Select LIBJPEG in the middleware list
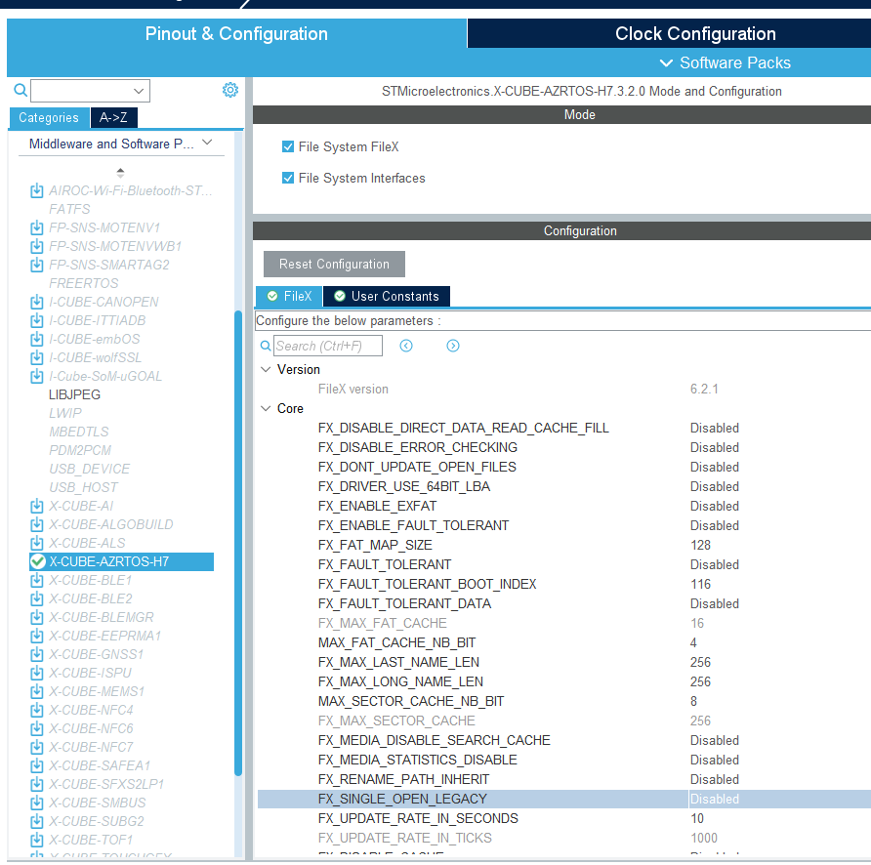Screen dimensions: 871x865 [x=74, y=394]
